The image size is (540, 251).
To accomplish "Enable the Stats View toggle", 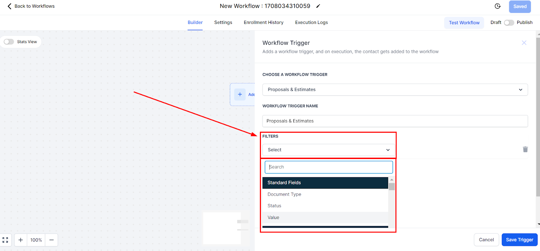I will (x=9, y=42).
